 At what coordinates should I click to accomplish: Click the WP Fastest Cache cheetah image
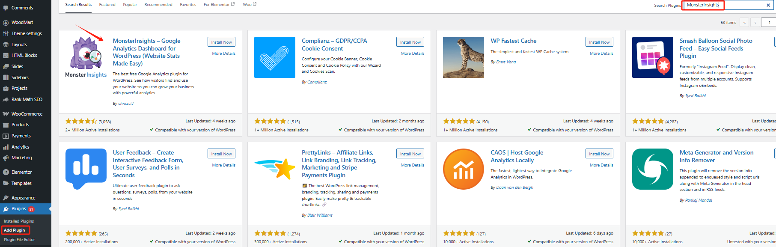point(464,57)
